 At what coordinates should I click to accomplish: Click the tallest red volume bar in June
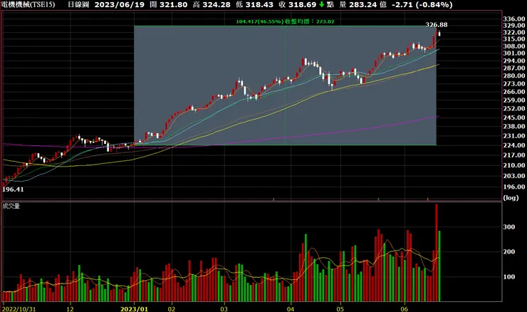[x=437, y=252]
